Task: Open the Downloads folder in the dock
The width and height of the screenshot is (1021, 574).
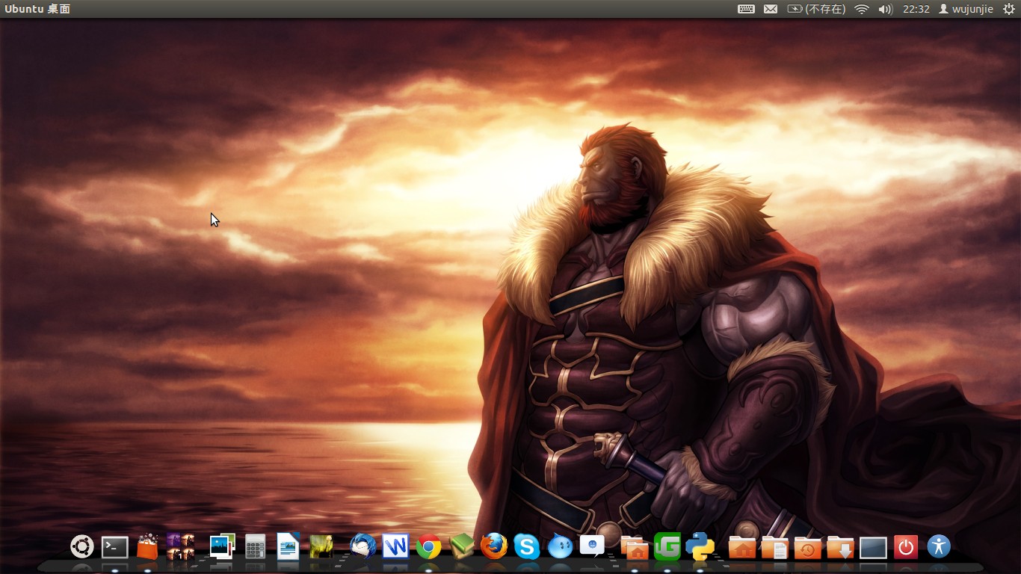Action: coord(841,548)
